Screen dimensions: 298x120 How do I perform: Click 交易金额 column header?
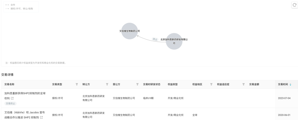(254, 84)
